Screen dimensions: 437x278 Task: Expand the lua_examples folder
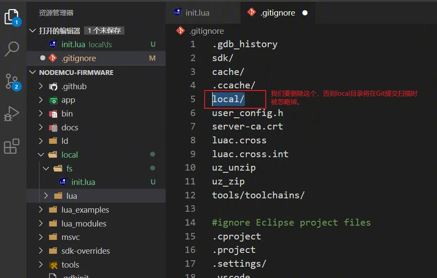[41, 210]
